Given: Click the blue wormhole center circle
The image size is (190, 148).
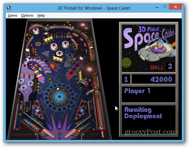Looking at the screenshot, I should [59, 96].
